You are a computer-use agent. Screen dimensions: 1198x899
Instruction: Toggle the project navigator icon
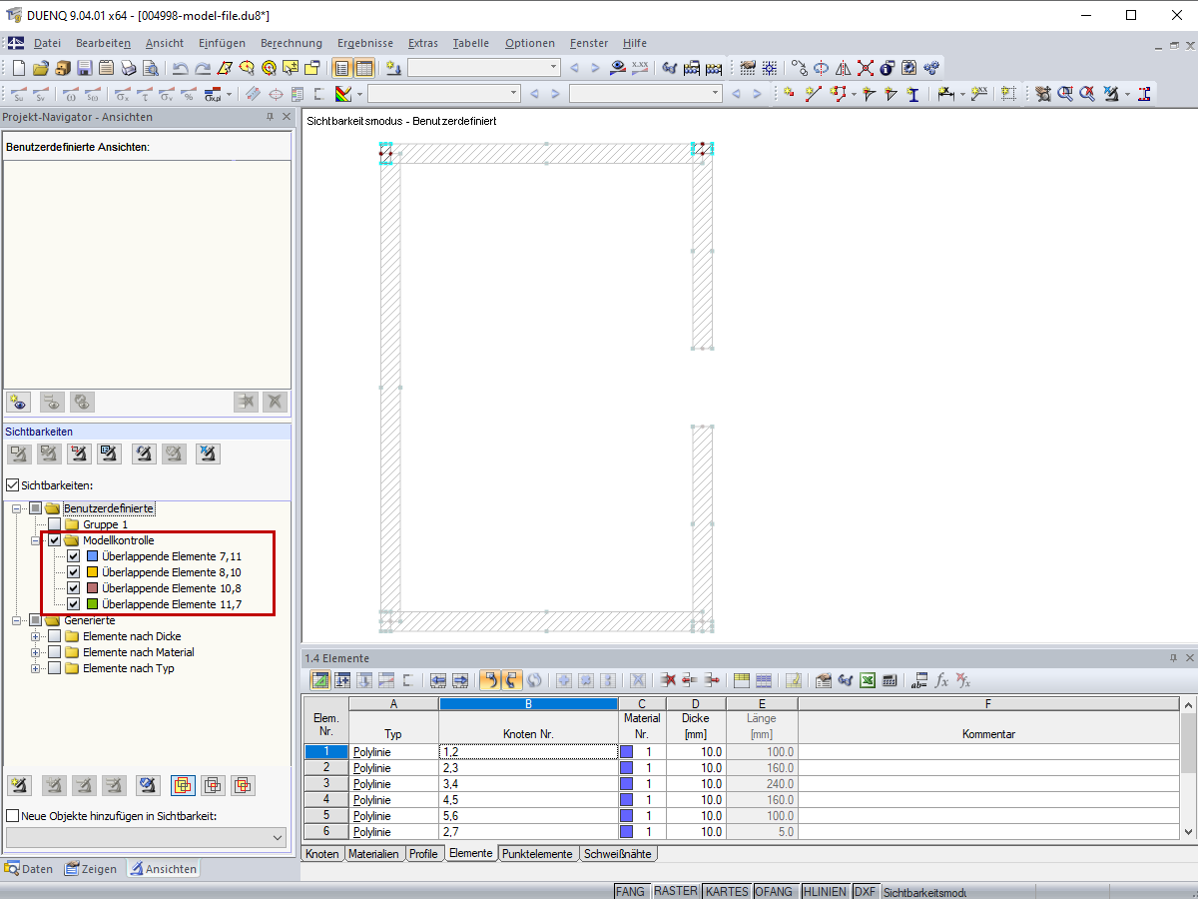(342, 68)
